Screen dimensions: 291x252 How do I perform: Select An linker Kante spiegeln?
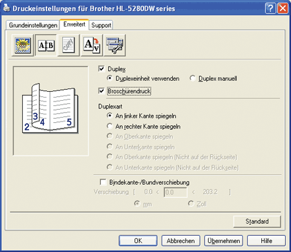110,116
